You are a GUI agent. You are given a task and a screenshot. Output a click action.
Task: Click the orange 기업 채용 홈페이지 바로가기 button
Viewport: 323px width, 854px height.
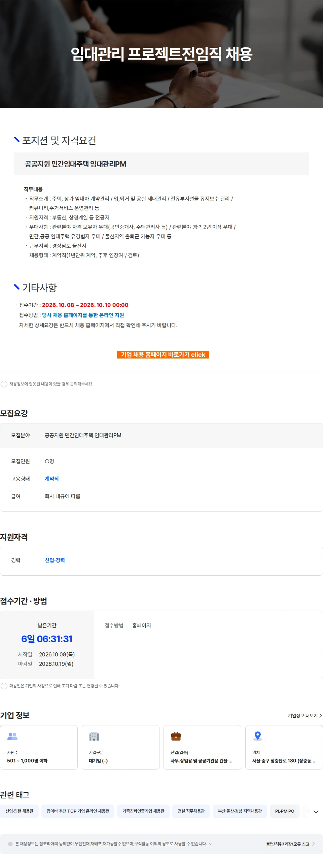(163, 354)
